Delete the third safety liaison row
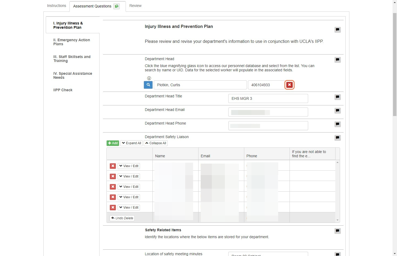Image resolution: width=397 pixels, height=256 pixels. click(x=113, y=187)
